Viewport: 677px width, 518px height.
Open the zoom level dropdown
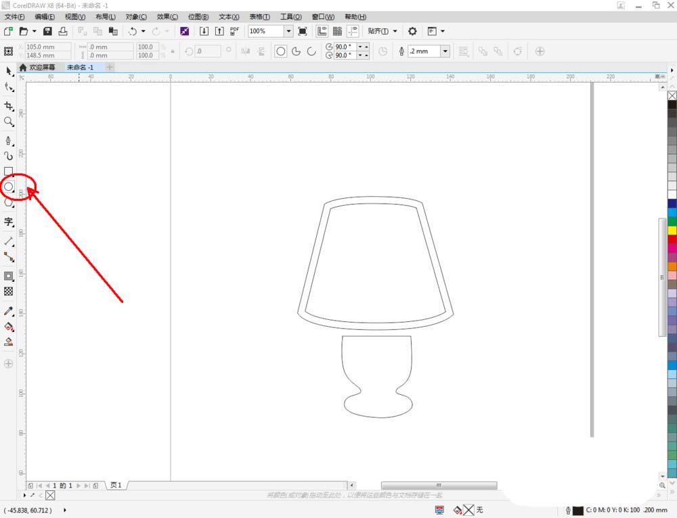click(288, 31)
